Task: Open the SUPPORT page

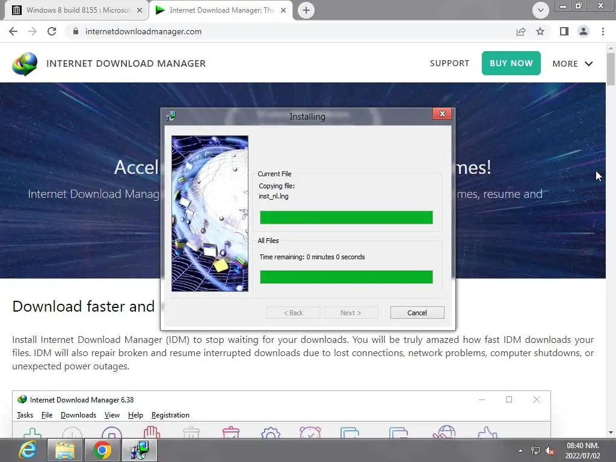Action: tap(449, 63)
